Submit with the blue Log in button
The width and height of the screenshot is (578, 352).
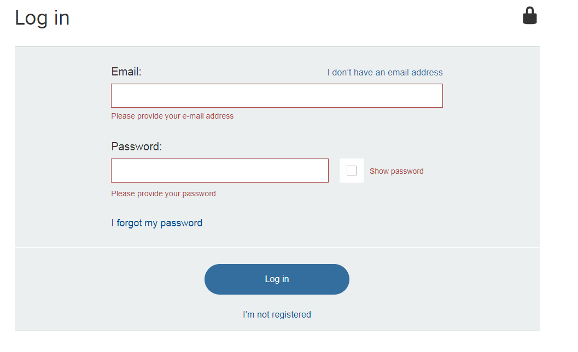(x=277, y=279)
